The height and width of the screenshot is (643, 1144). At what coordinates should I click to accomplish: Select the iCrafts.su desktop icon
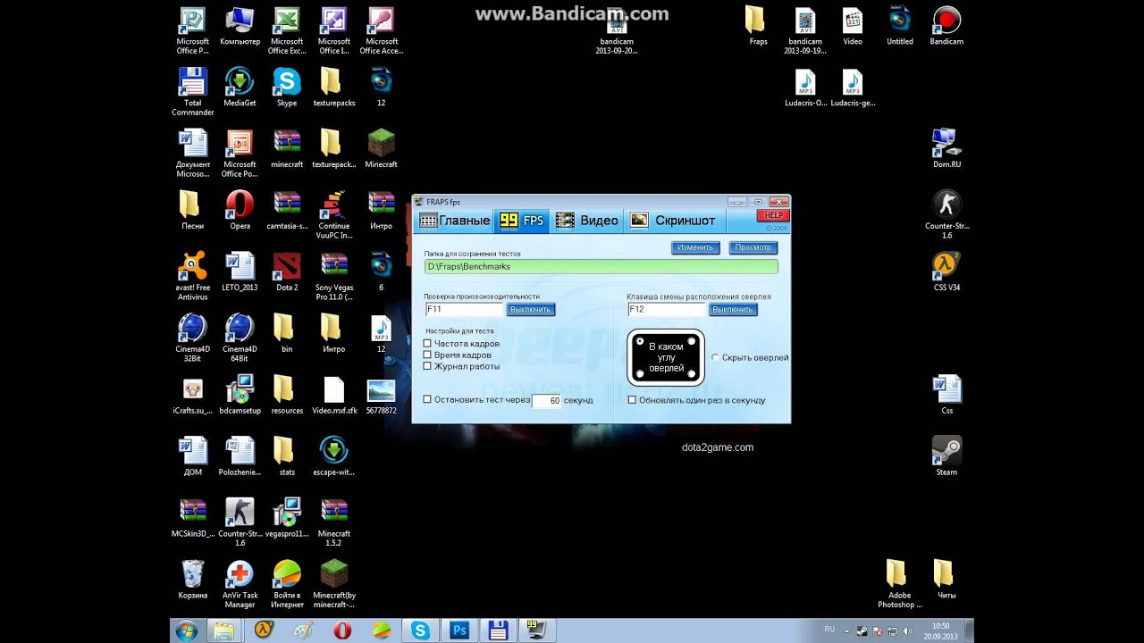pos(192,396)
